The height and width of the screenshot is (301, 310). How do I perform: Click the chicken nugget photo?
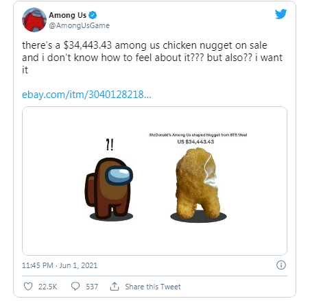[198, 185]
